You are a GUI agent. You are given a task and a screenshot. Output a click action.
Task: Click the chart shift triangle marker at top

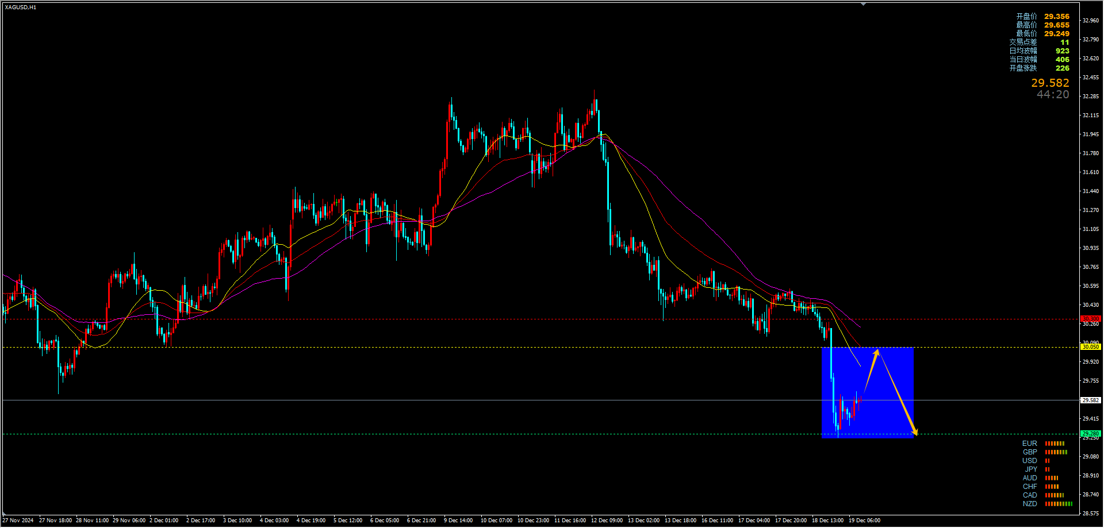click(x=863, y=5)
